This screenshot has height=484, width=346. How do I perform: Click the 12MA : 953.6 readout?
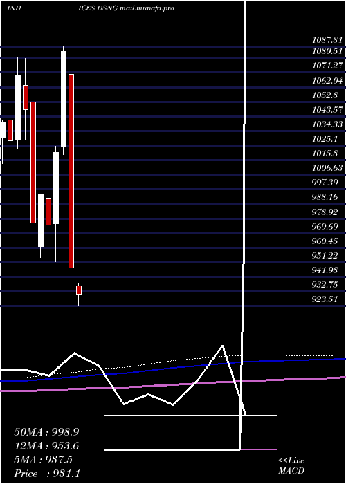click(x=46, y=446)
